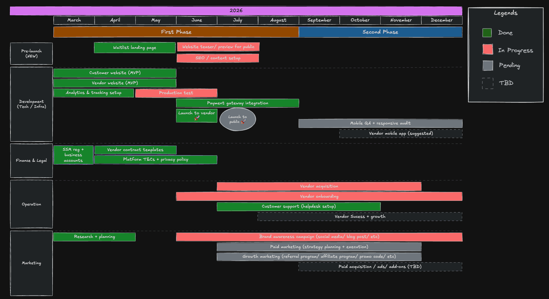The height and width of the screenshot is (299, 549).
Task: Click the Marketing category box
Action: tap(31, 263)
